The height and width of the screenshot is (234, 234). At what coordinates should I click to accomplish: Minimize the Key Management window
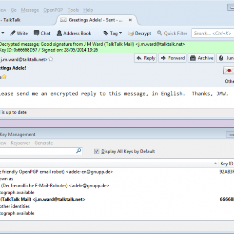(230, 135)
